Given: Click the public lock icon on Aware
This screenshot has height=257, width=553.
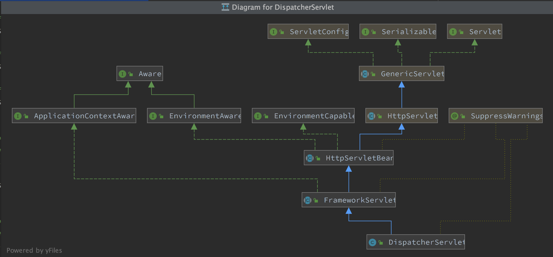Looking at the screenshot, I should [x=131, y=74].
